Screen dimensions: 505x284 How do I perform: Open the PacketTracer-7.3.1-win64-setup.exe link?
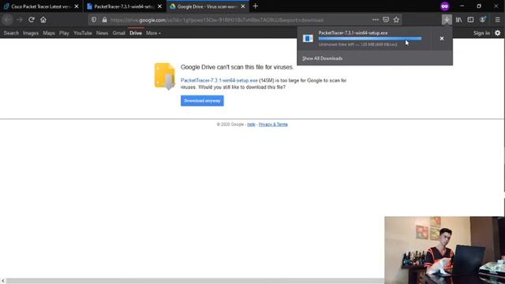pos(219,80)
